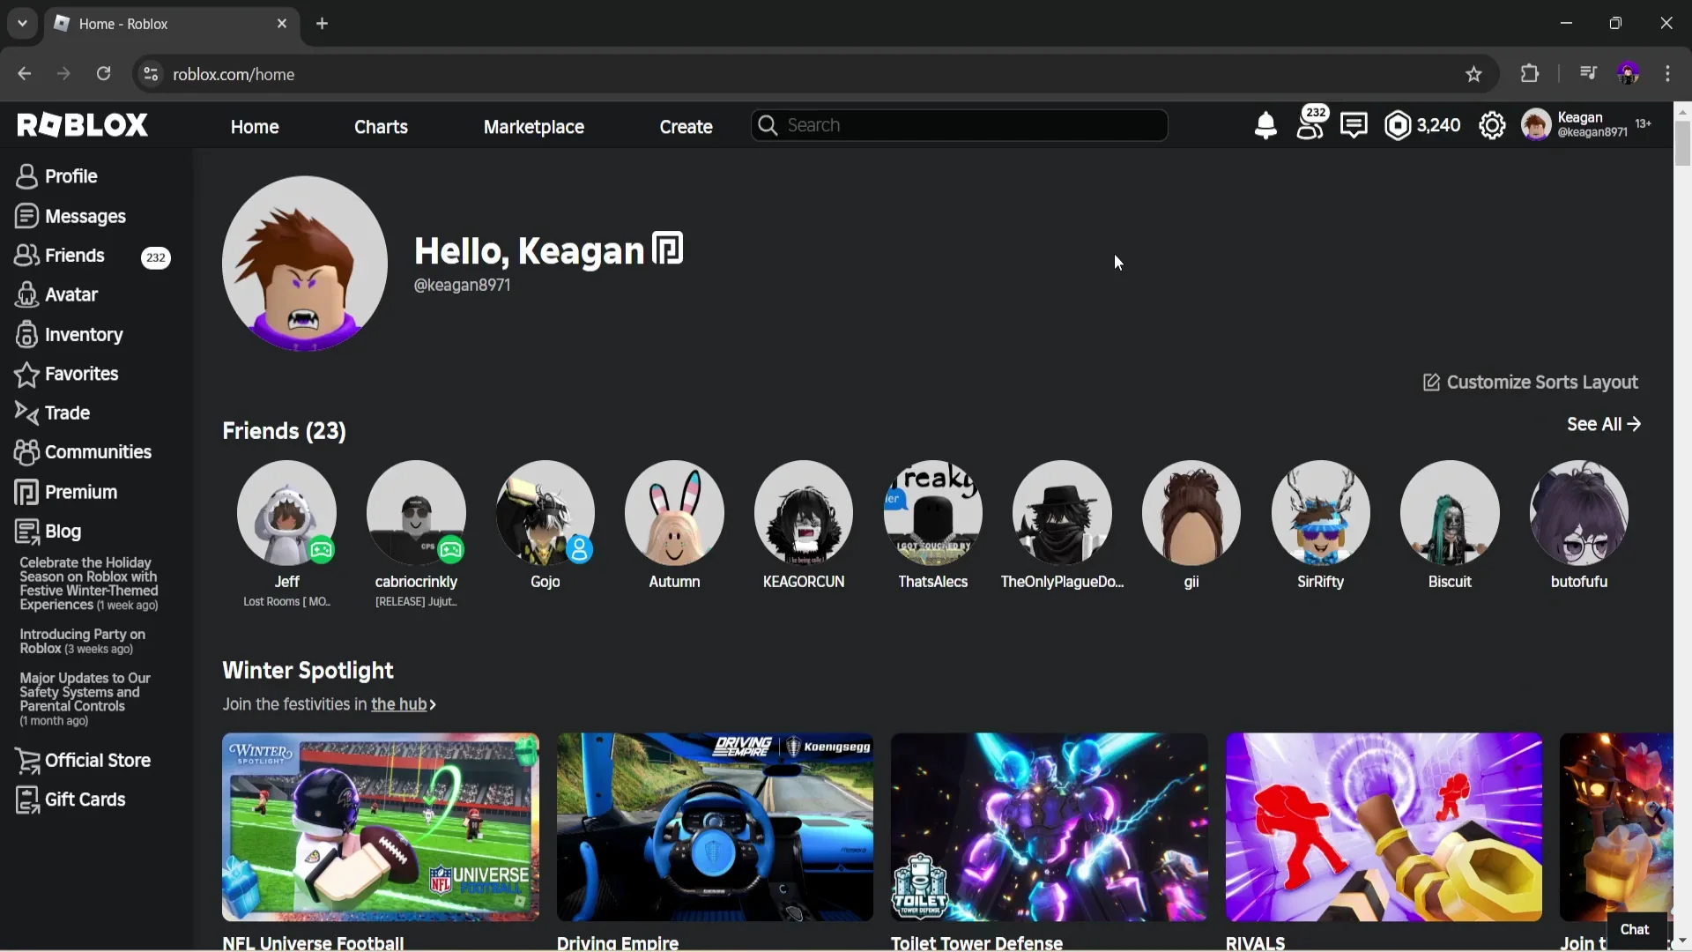Viewport: 1692px width, 952px height.
Task: Open the Official Store sidebar icon
Action: pyautogui.click(x=29, y=760)
